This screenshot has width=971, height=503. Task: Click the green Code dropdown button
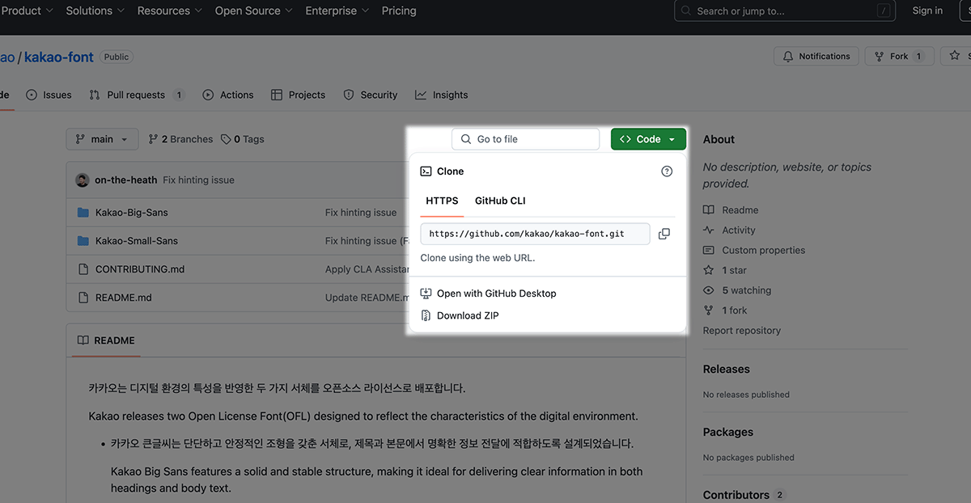point(648,139)
